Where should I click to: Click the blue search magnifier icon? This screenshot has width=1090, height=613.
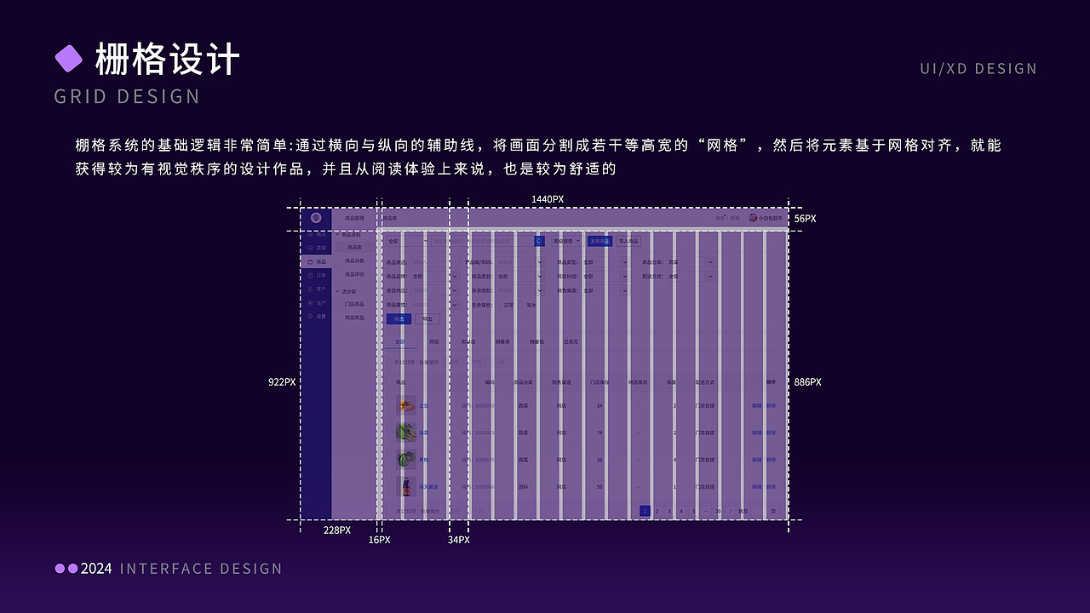(x=539, y=241)
